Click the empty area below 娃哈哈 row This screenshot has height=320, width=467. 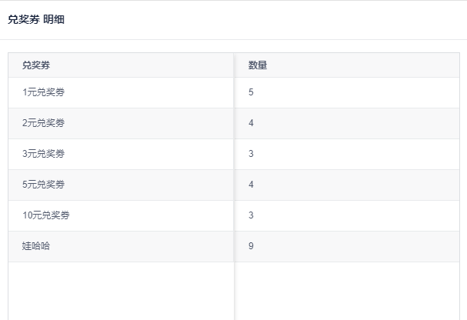pyautogui.click(x=121, y=291)
